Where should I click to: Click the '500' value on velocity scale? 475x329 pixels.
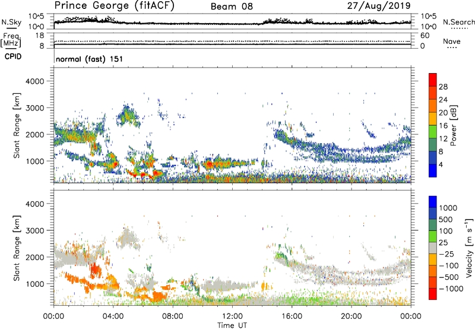[446, 220]
